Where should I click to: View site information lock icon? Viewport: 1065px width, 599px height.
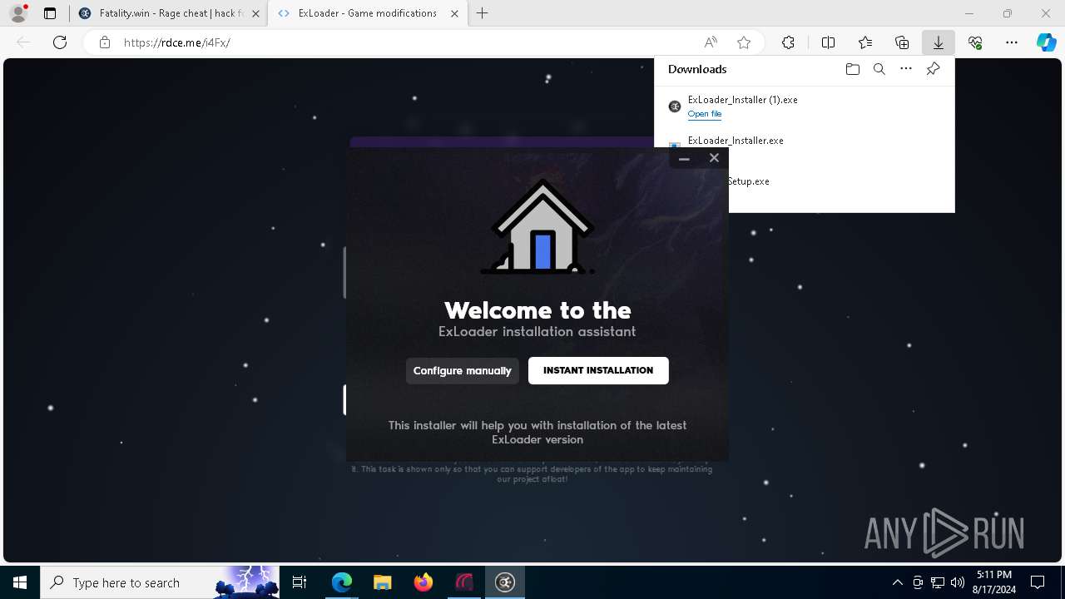[x=105, y=42]
